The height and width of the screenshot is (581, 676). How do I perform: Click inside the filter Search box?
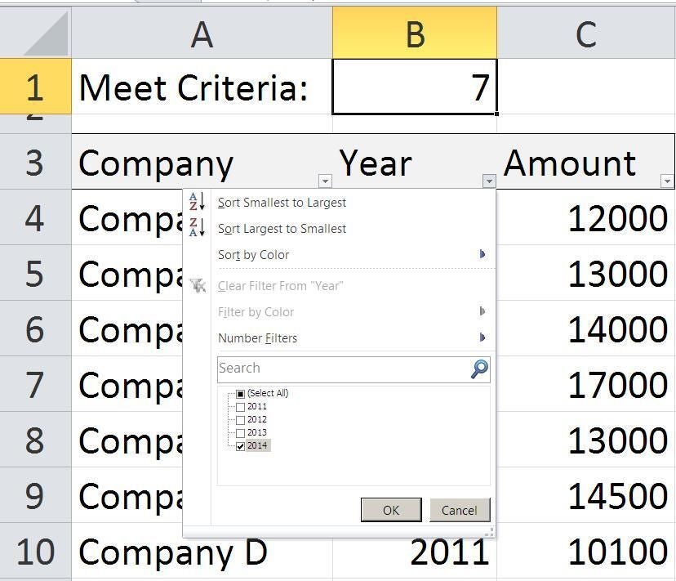click(x=343, y=369)
